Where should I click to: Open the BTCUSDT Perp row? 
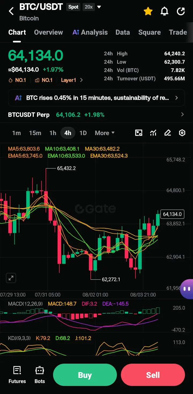96,115
